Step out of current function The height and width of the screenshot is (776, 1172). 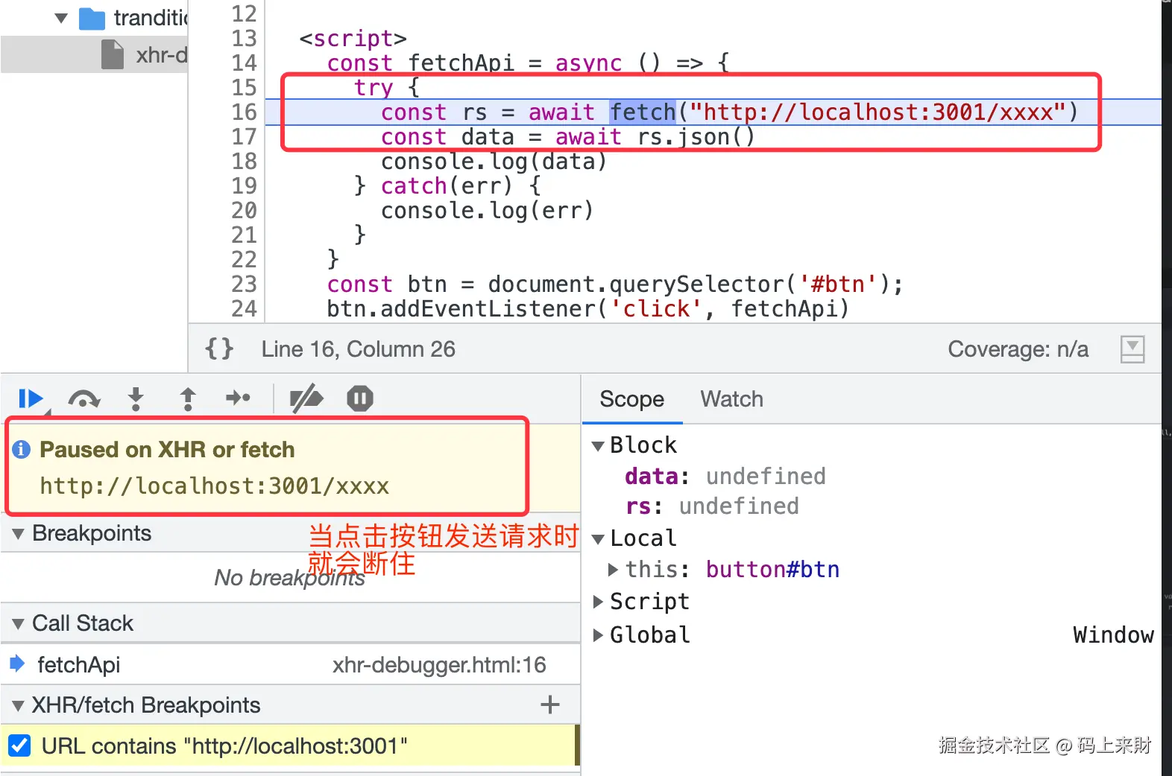point(188,399)
